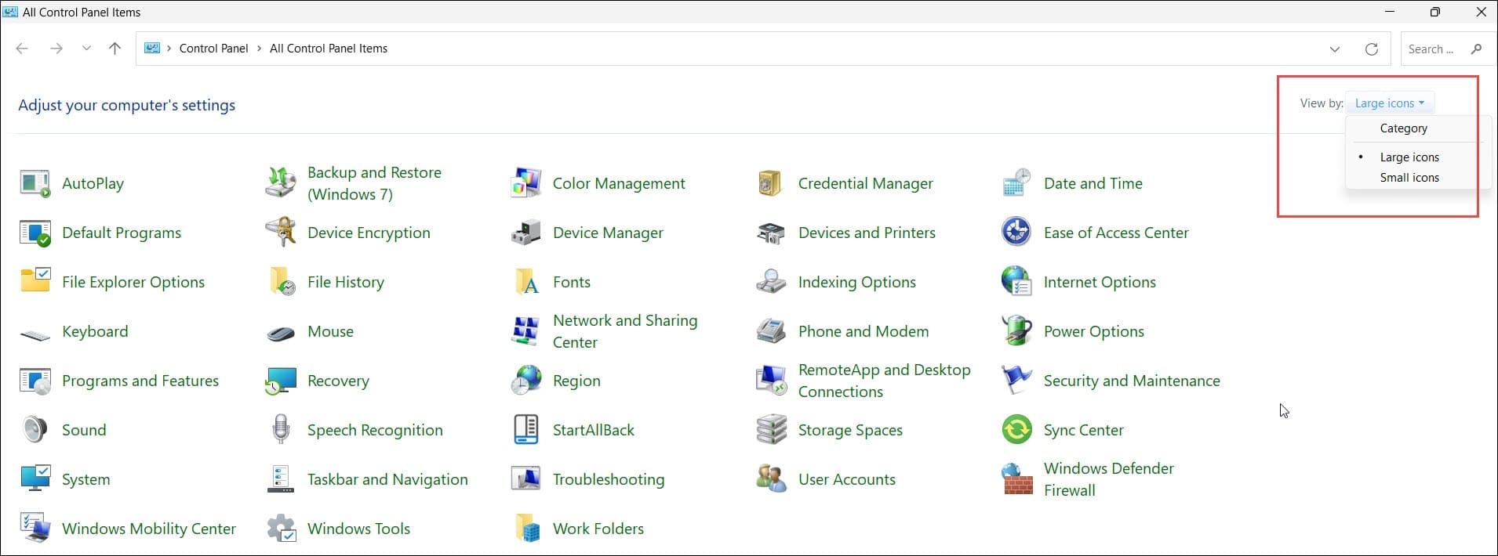The height and width of the screenshot is (556, 1498).
Task: Open the Speech Recognition microphone icon
Action: (x=281, y=430)
